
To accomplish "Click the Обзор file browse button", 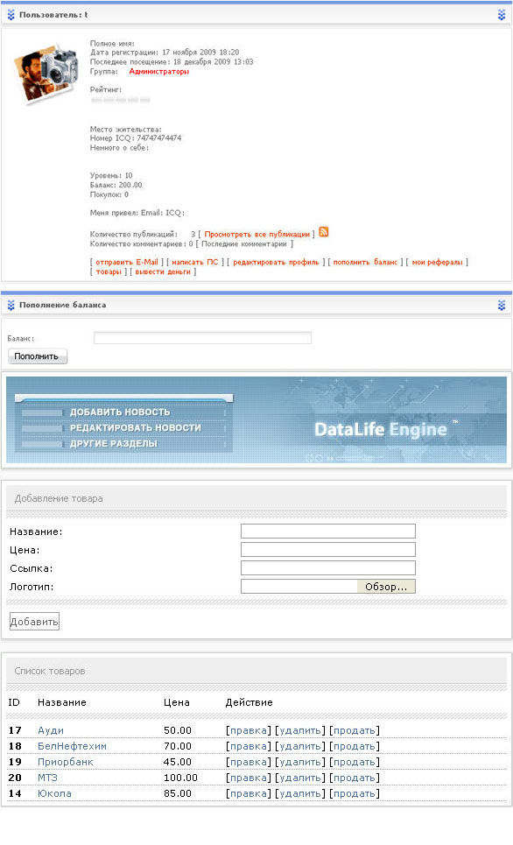I will (386, 587).
